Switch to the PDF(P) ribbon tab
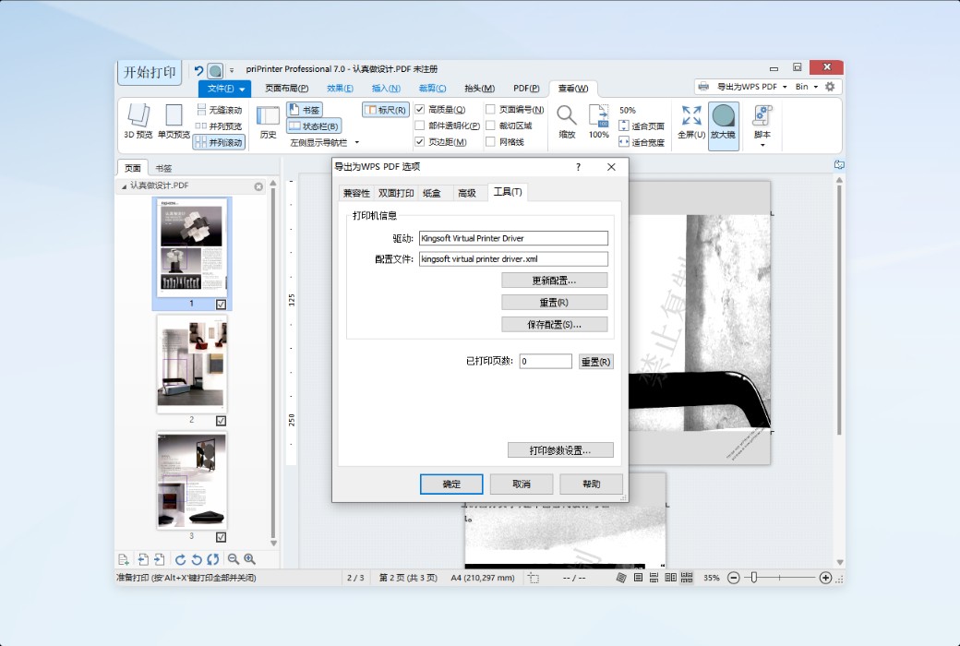The width and height of the screenshot is (960, 646). click(526, 89)
